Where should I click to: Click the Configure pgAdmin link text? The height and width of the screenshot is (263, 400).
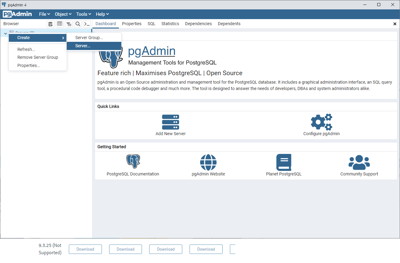pos(321,134)
